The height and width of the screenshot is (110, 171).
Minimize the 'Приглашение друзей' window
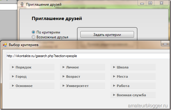[142, 3]
